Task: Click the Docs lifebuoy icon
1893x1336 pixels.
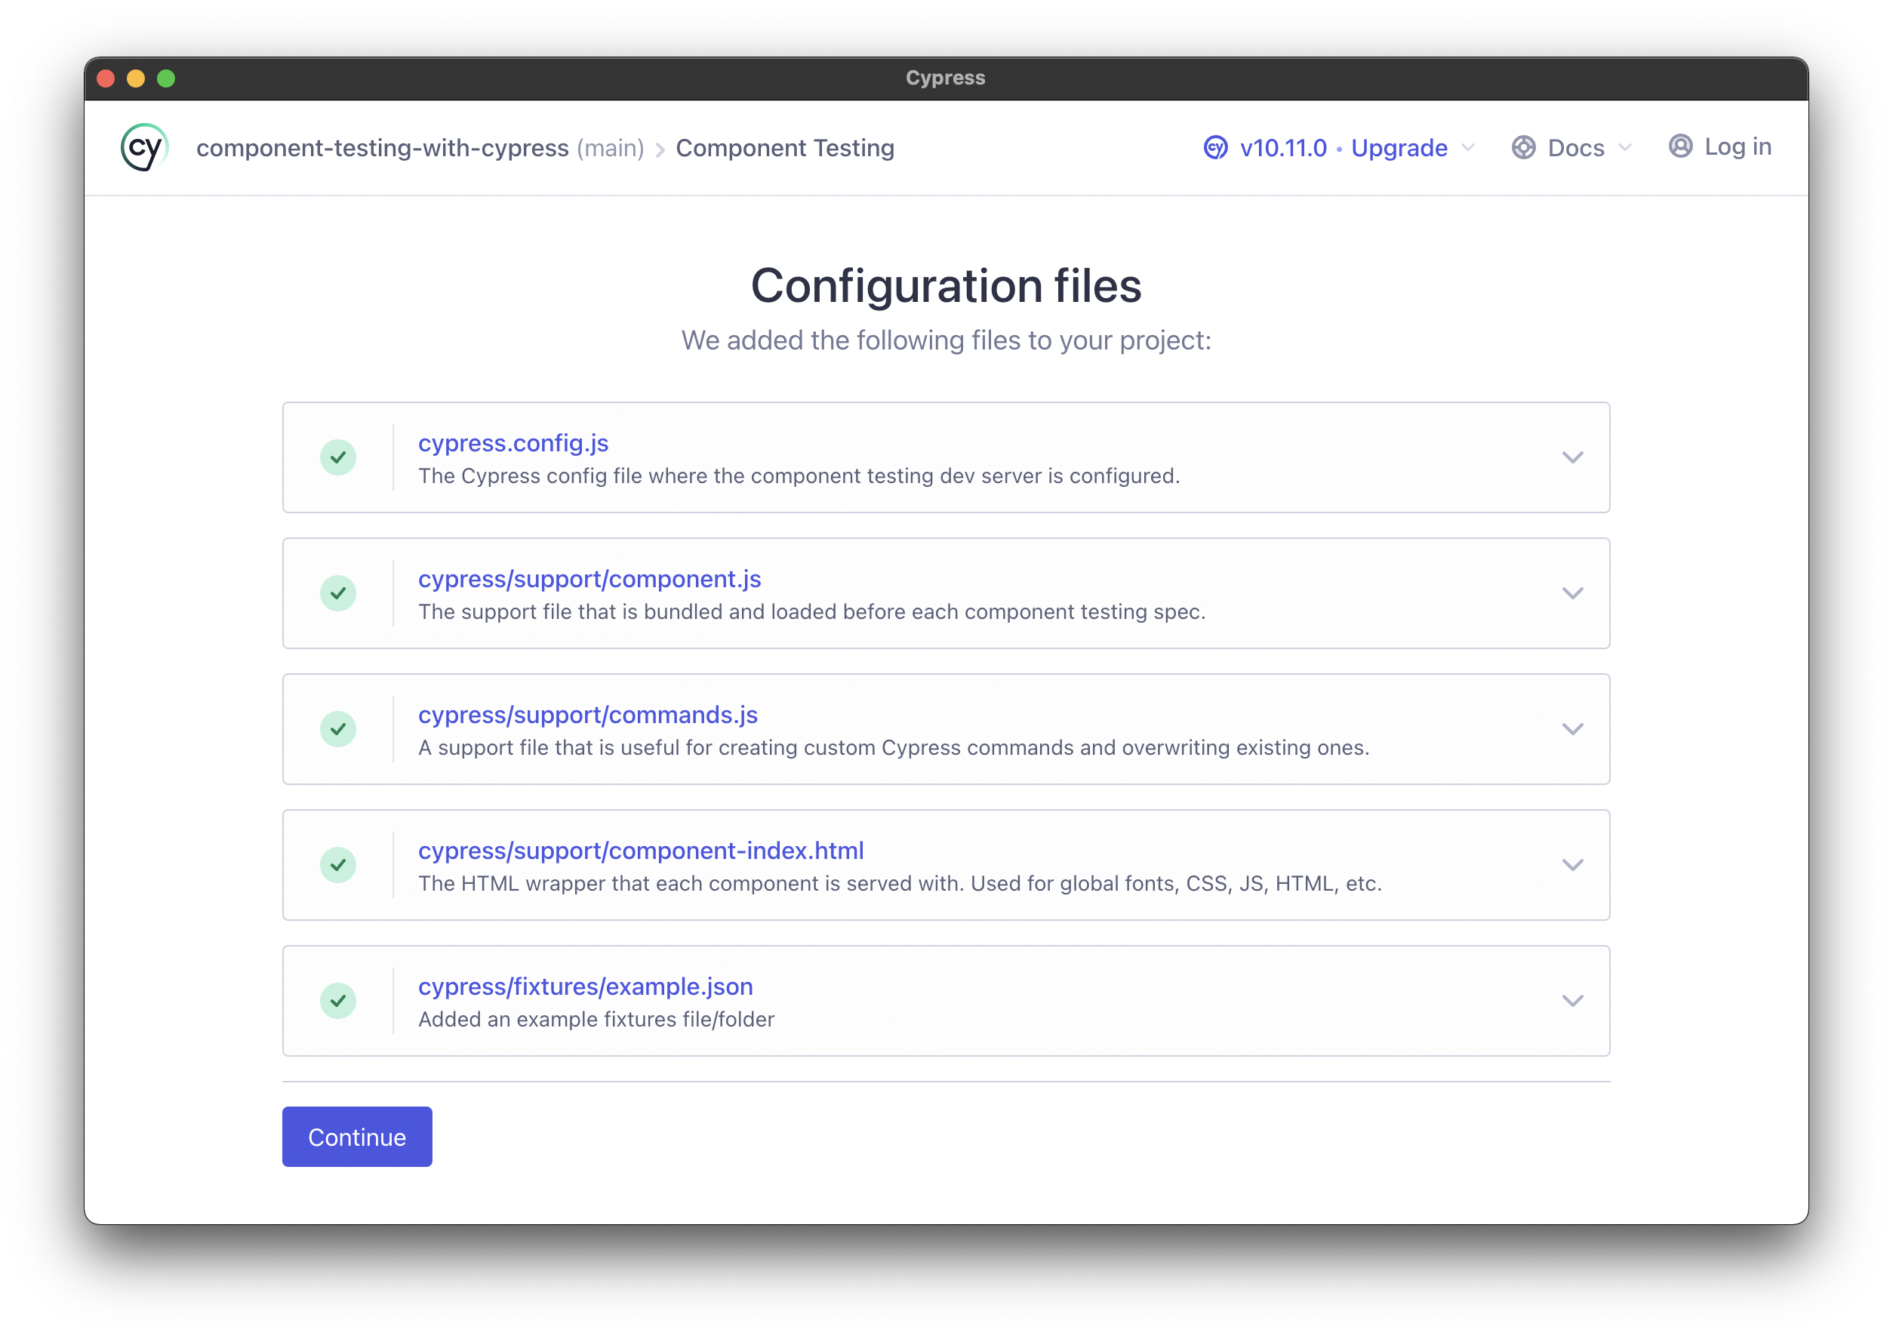Action: click(x=1523, y=148)
